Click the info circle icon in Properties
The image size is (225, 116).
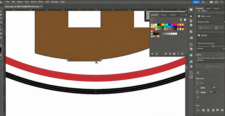198,73
